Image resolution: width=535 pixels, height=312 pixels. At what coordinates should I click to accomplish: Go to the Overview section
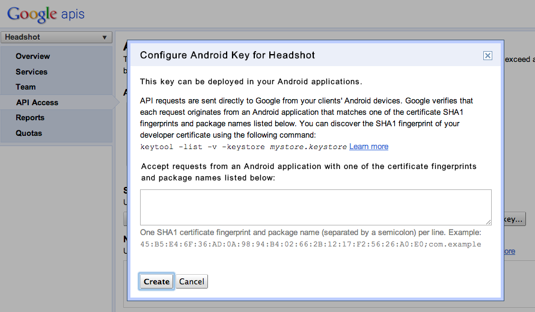[x=32, y=57]
